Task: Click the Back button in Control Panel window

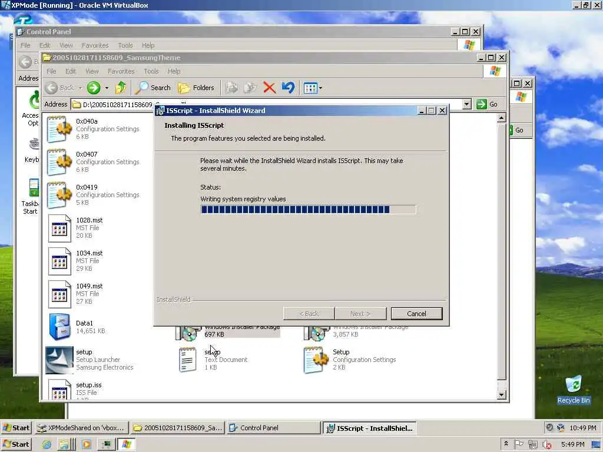Action: [27, 62]
